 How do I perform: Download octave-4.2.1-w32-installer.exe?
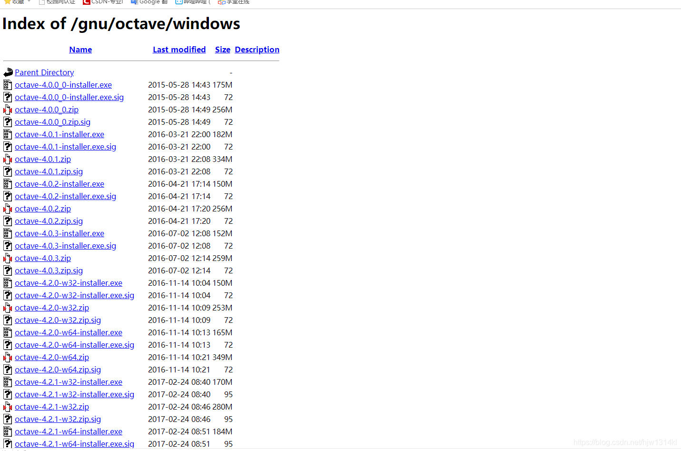tap(69, 382)
